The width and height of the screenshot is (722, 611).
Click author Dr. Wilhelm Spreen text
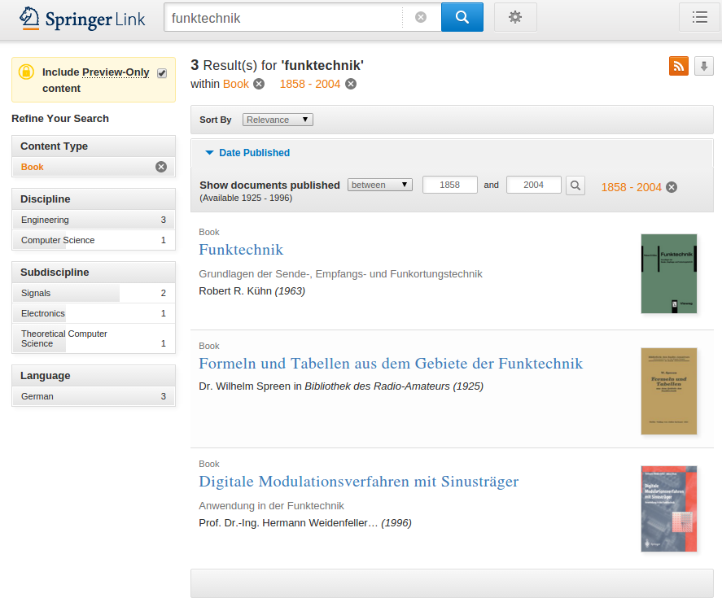(244, 386)
